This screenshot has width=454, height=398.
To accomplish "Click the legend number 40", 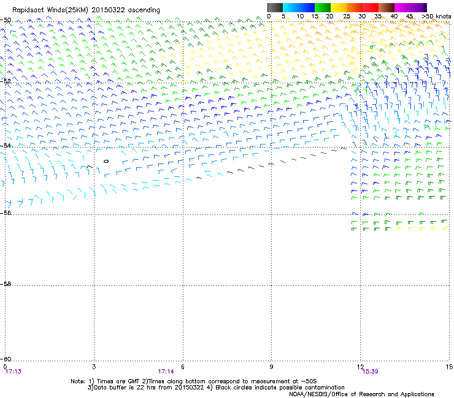I will (394, 17).
